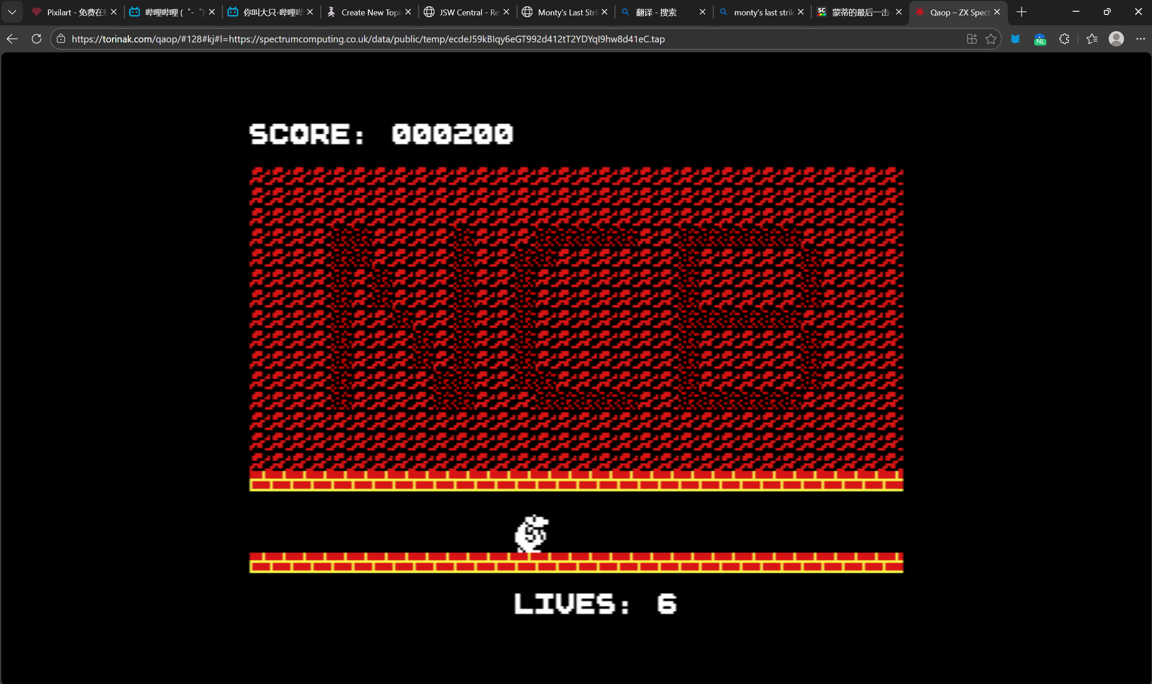The width and height of the screenshot is (1152, 684).
Task: Add this page to favorites star
Action: 990,39
